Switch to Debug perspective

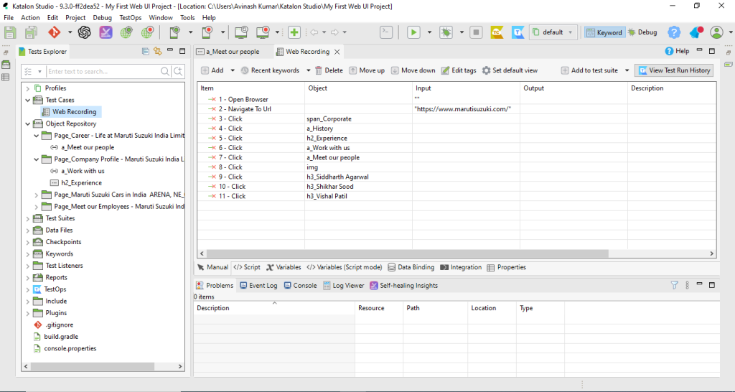[x=642, y=32]
